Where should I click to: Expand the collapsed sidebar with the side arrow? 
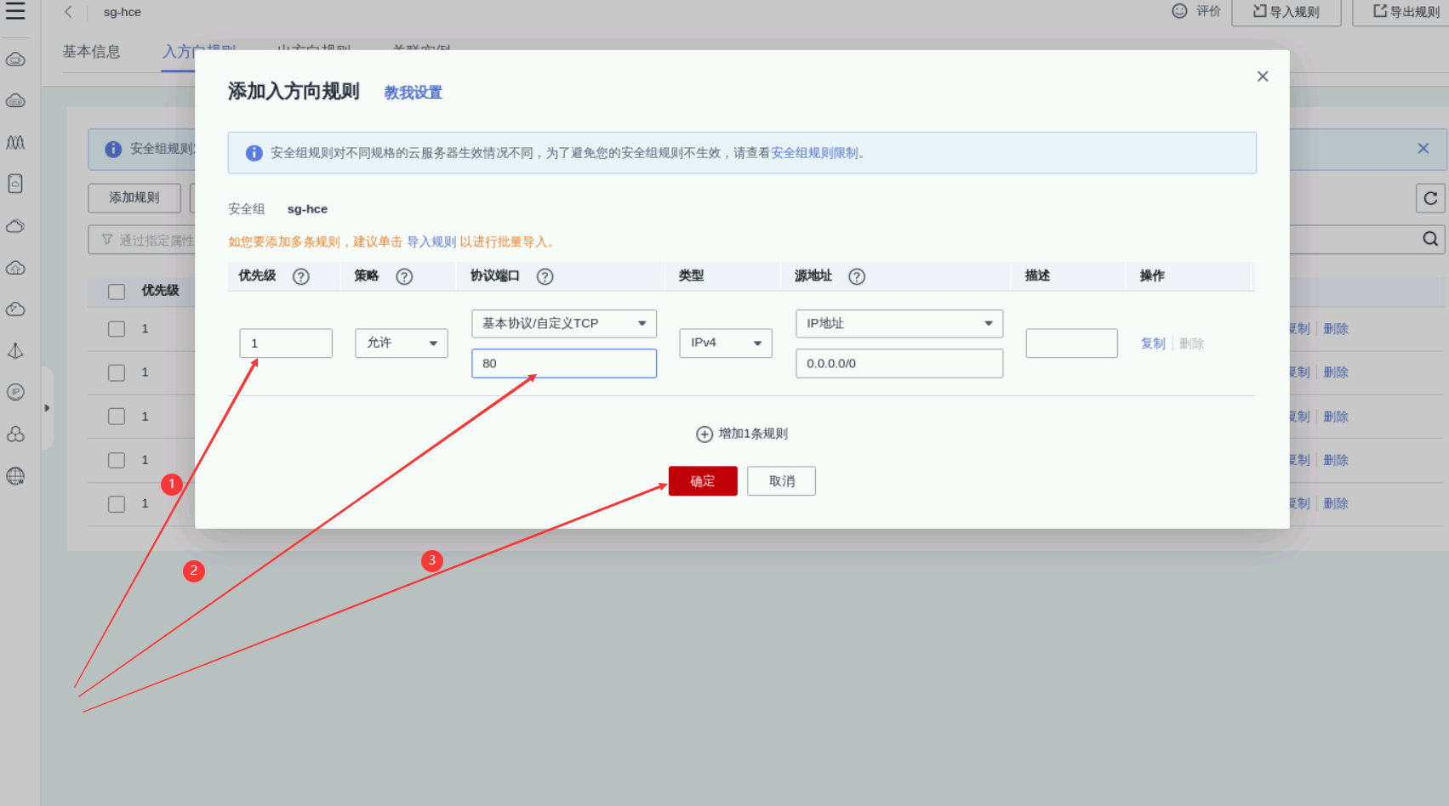(x=47, y=408)
